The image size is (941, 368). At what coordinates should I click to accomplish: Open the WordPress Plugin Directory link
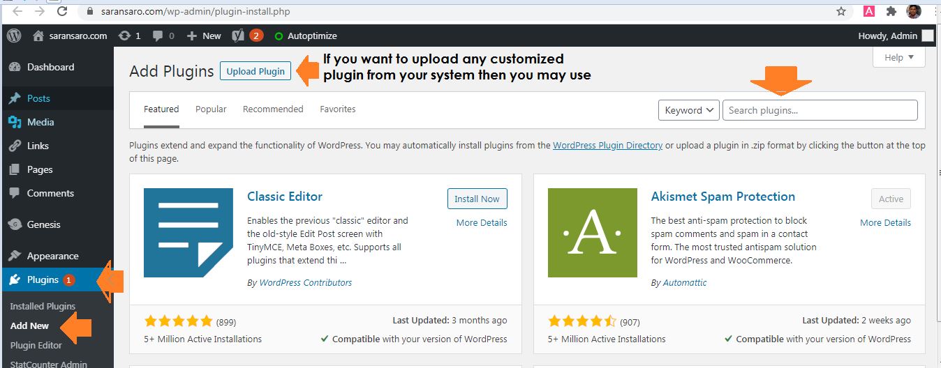(x=607, y=146)
